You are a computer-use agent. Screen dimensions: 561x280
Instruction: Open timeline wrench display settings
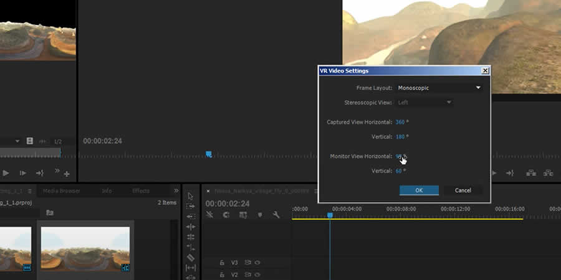[x=277, y=215]
